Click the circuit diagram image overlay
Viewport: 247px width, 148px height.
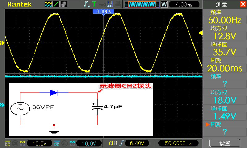(x=81, y=109)
